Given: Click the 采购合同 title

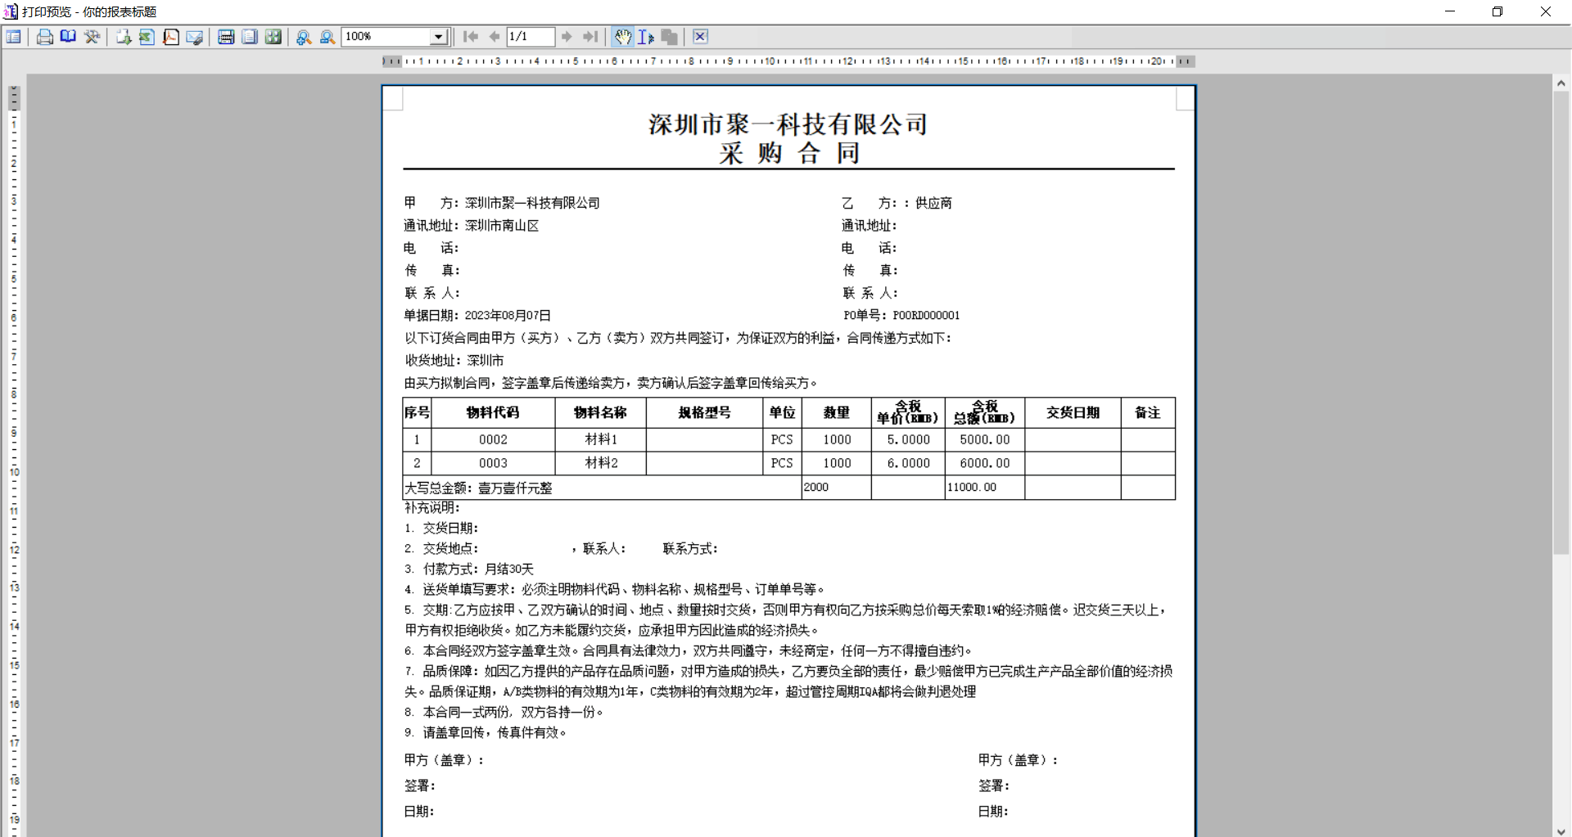Looking at the screenshot, I should (789, 153).
